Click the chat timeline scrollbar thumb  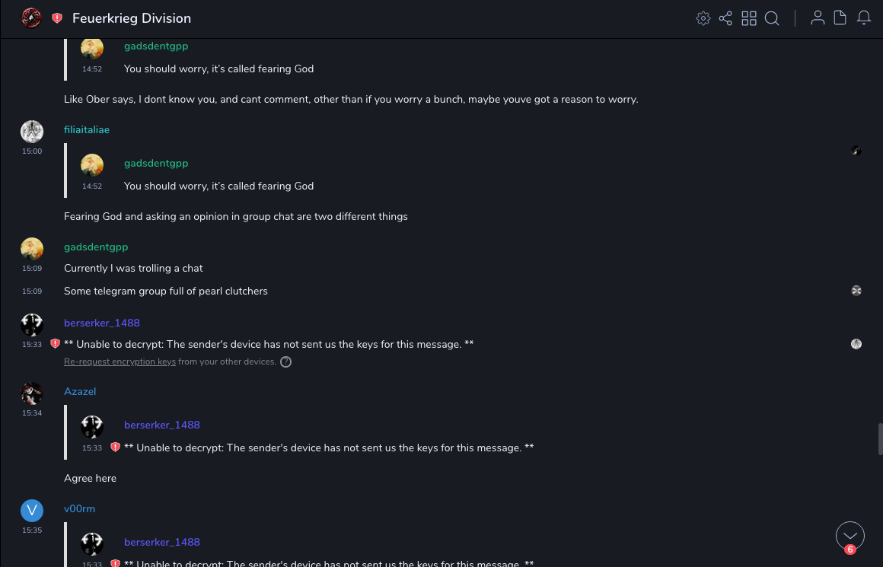click(880, 439)
